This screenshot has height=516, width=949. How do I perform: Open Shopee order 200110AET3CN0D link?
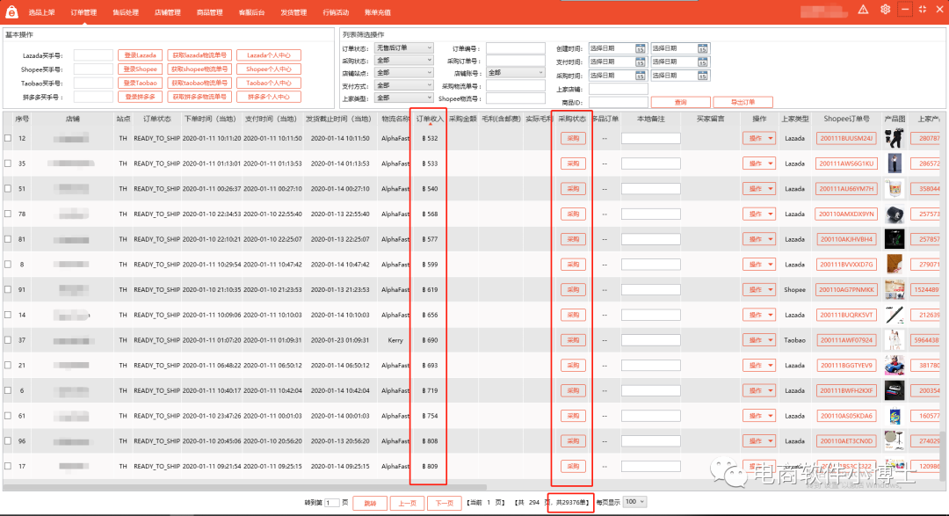846,441
